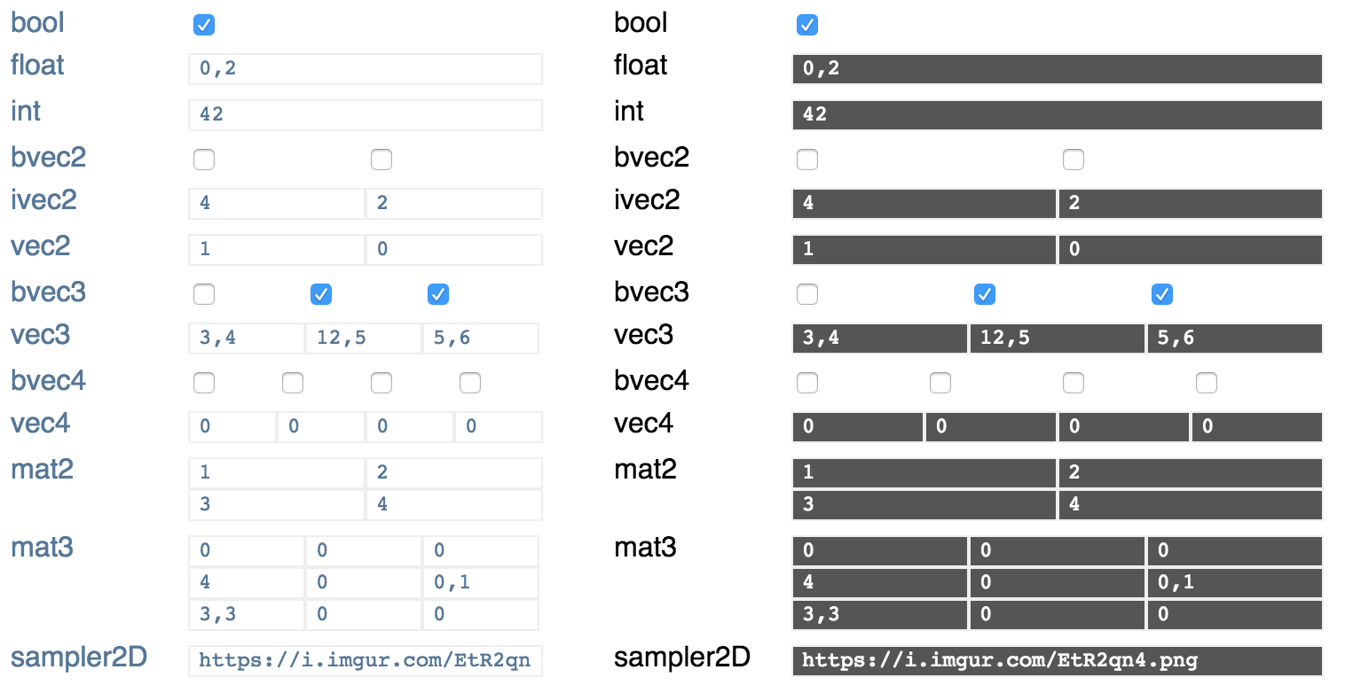This screenshot has width=1345, height=693.
Task: Uncheck middle bvec3 checkbox in light panel
Action: (321, 294)
